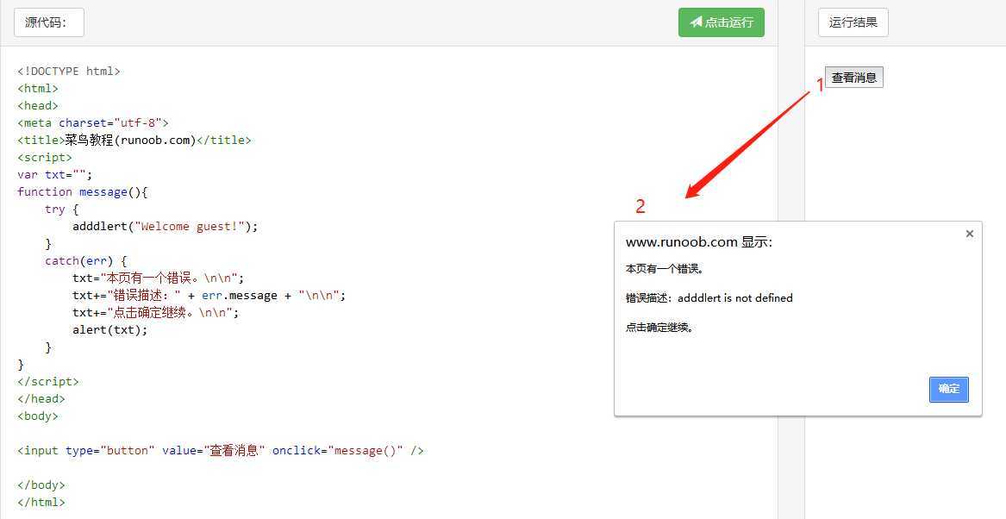Click the dialog title 'www.runoob.com 显示:'
This screenshot has height=519, width=1006.
click(698, 242)
